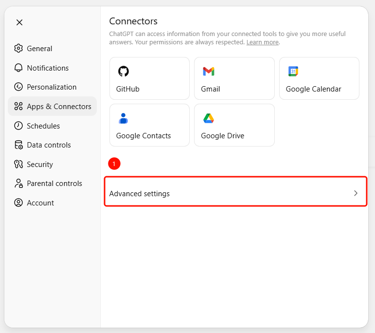
Task: Open the Security settings section
Action: point(40,165)
